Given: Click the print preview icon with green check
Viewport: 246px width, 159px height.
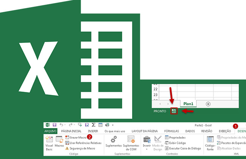Looking at the screenshot, I should pos(107,125).
